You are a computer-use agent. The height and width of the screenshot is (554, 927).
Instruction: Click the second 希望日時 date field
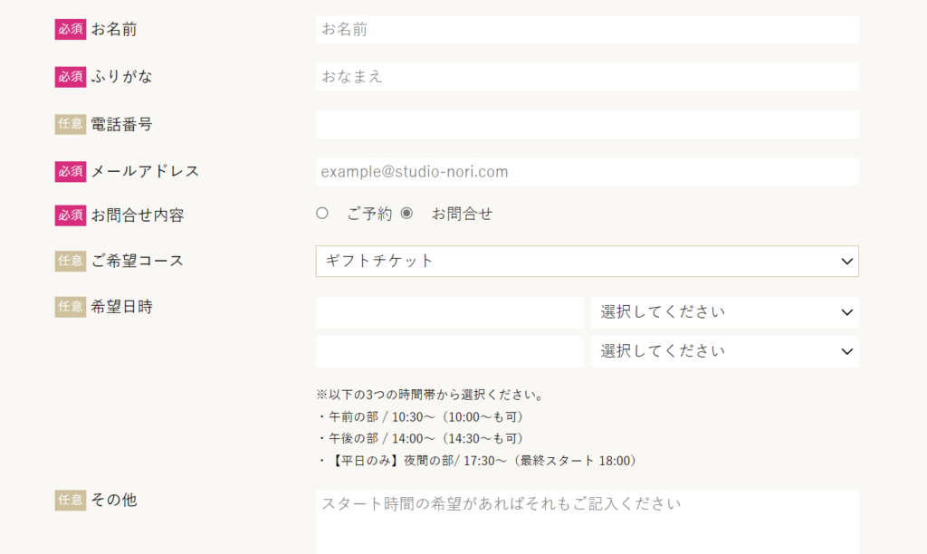pos(449,351)
